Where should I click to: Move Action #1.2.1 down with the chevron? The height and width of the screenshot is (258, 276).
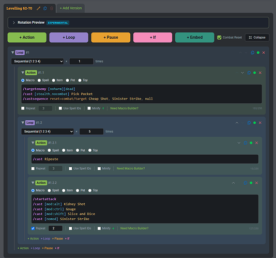coord(239,143)
